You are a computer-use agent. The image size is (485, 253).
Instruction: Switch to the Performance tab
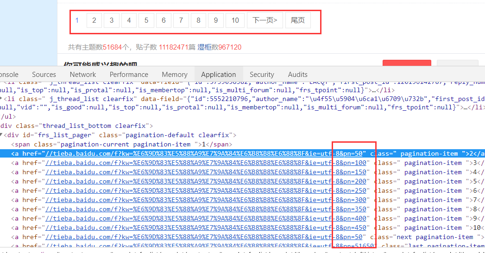[x=129, y=75]
